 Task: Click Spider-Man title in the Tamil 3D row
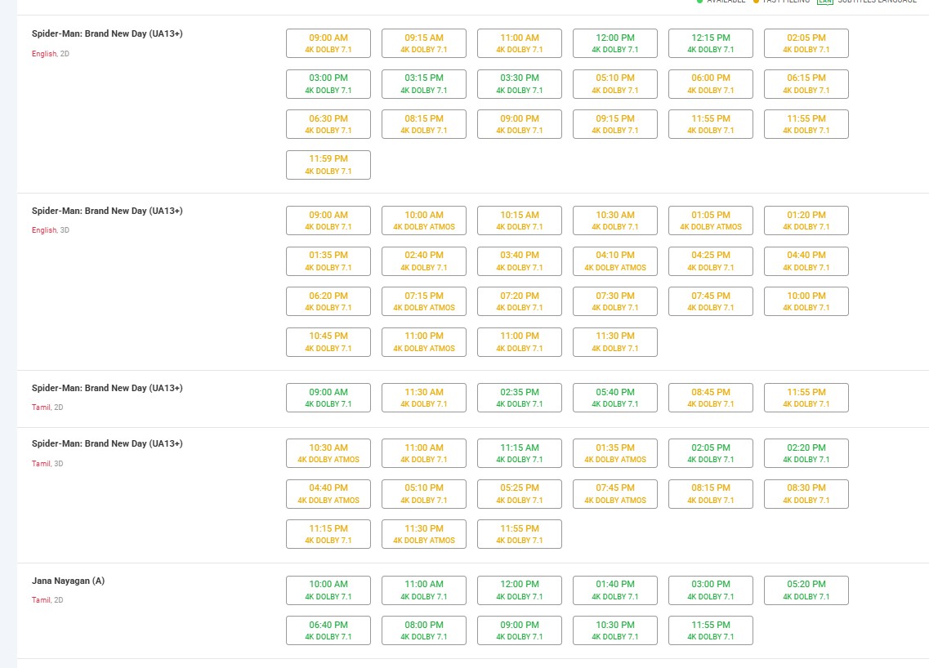pos(107,443)
